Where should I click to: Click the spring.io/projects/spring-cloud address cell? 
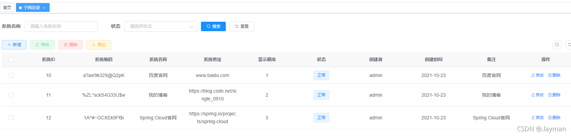[x=213, y=118]
